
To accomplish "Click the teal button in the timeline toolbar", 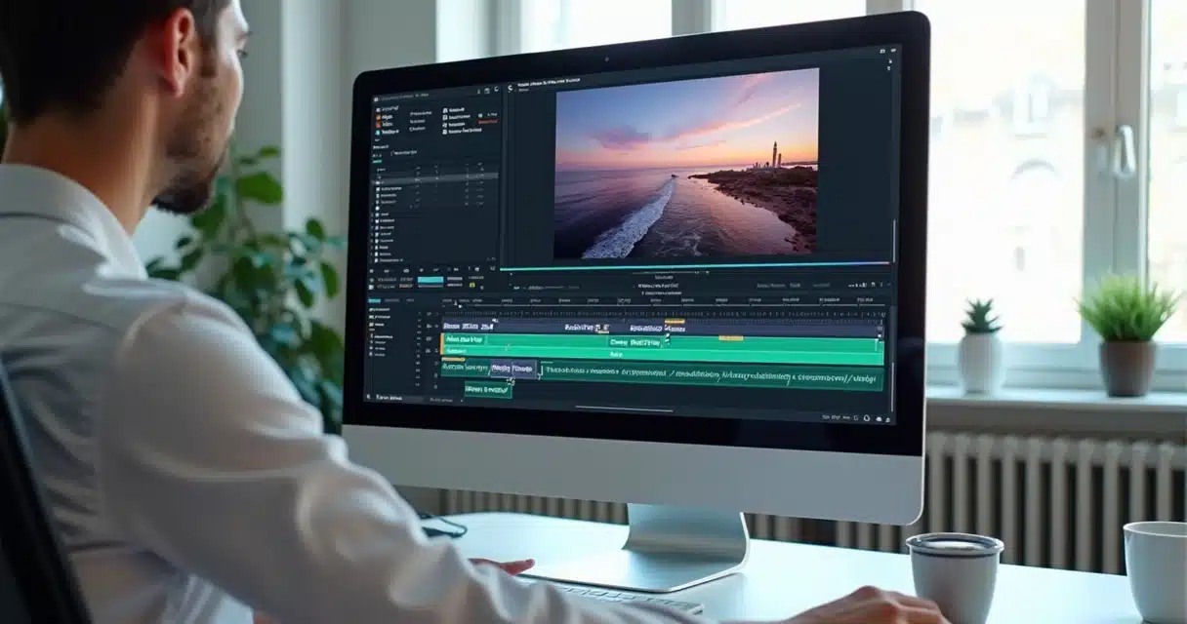I will click(430, 281).
